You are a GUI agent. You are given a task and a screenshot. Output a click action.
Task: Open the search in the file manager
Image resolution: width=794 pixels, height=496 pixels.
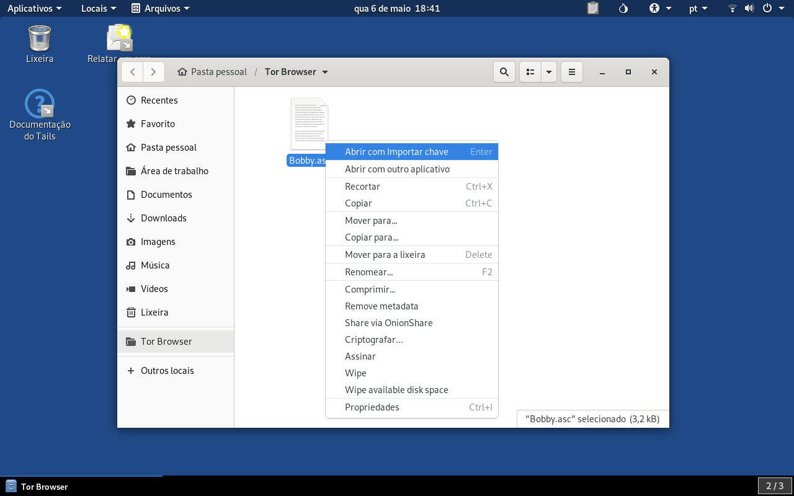click(504, 72)
